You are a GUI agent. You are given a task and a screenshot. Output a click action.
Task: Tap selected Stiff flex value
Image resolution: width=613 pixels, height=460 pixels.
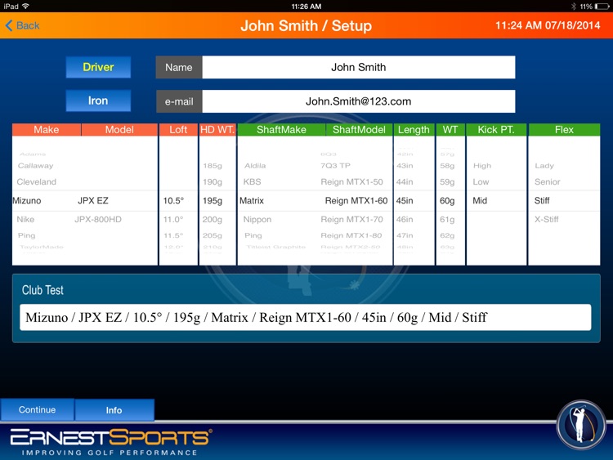(542, 200)
